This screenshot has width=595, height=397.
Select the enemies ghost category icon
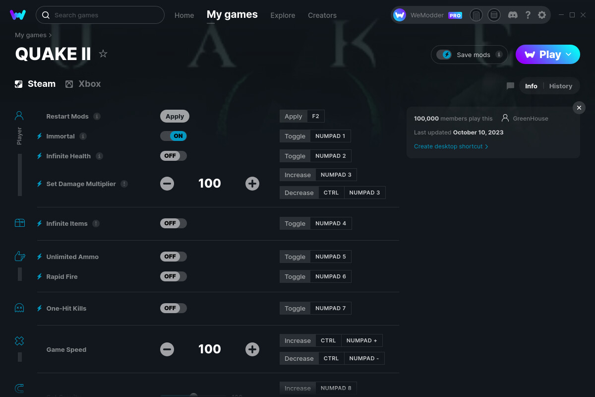[x=19, y=308]
